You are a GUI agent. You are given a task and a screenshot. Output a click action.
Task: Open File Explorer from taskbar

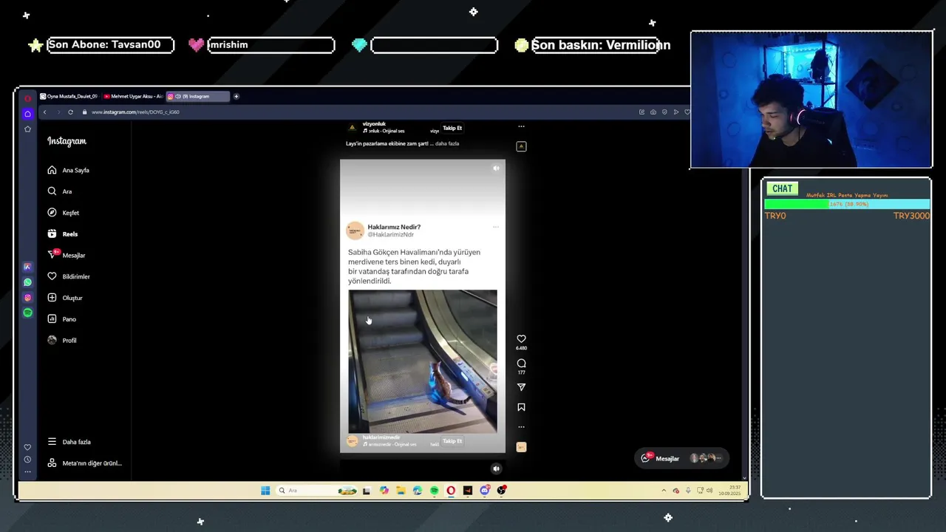[401, 491]
